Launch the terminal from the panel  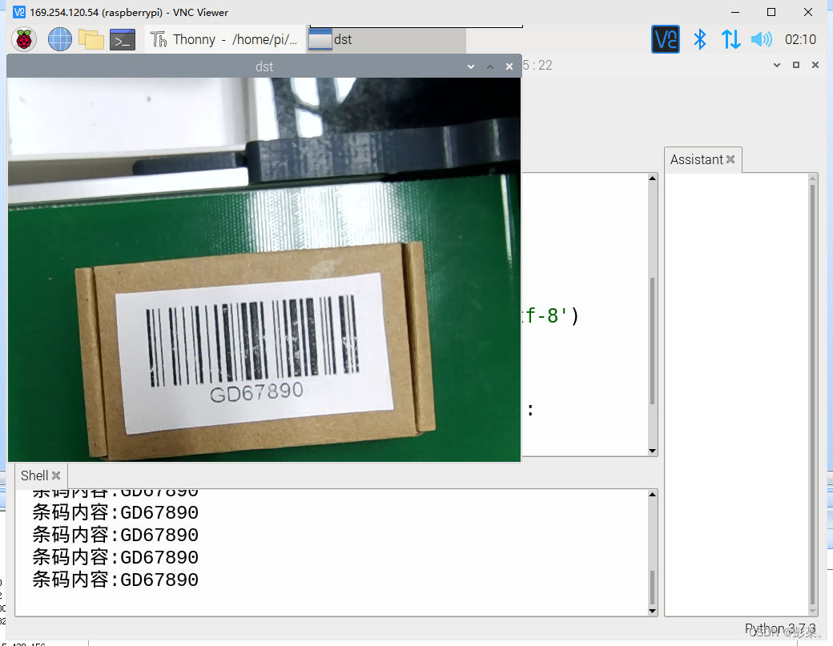point(123,39)
